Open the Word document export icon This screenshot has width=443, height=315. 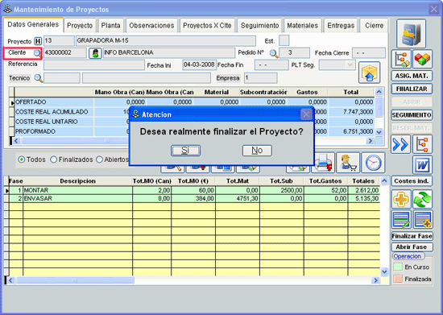point(422,164)
